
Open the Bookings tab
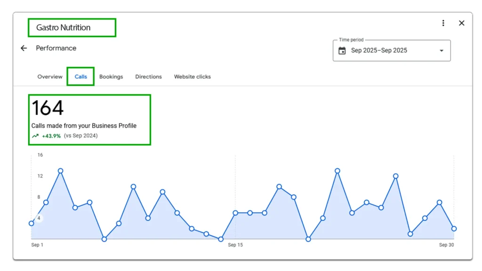111,77
